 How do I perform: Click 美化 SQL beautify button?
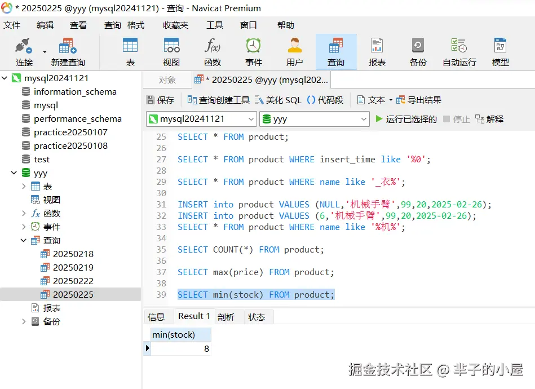click(278, 100)
